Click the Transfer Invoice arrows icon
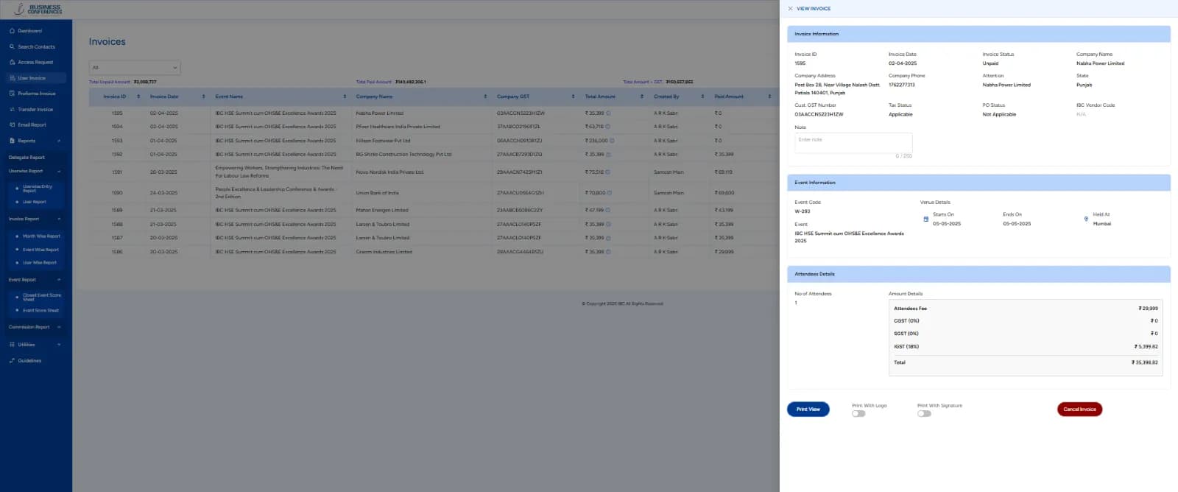This screenshot has height=492, width=1178. coord(12,109)
